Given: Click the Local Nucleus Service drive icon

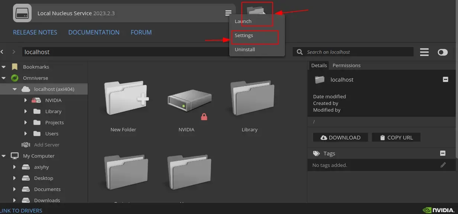Looking at the screenshot, I should 22,13.
